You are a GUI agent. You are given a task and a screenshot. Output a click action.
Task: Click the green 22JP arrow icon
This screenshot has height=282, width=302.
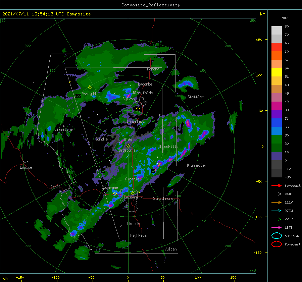click(x=276, y=219)
